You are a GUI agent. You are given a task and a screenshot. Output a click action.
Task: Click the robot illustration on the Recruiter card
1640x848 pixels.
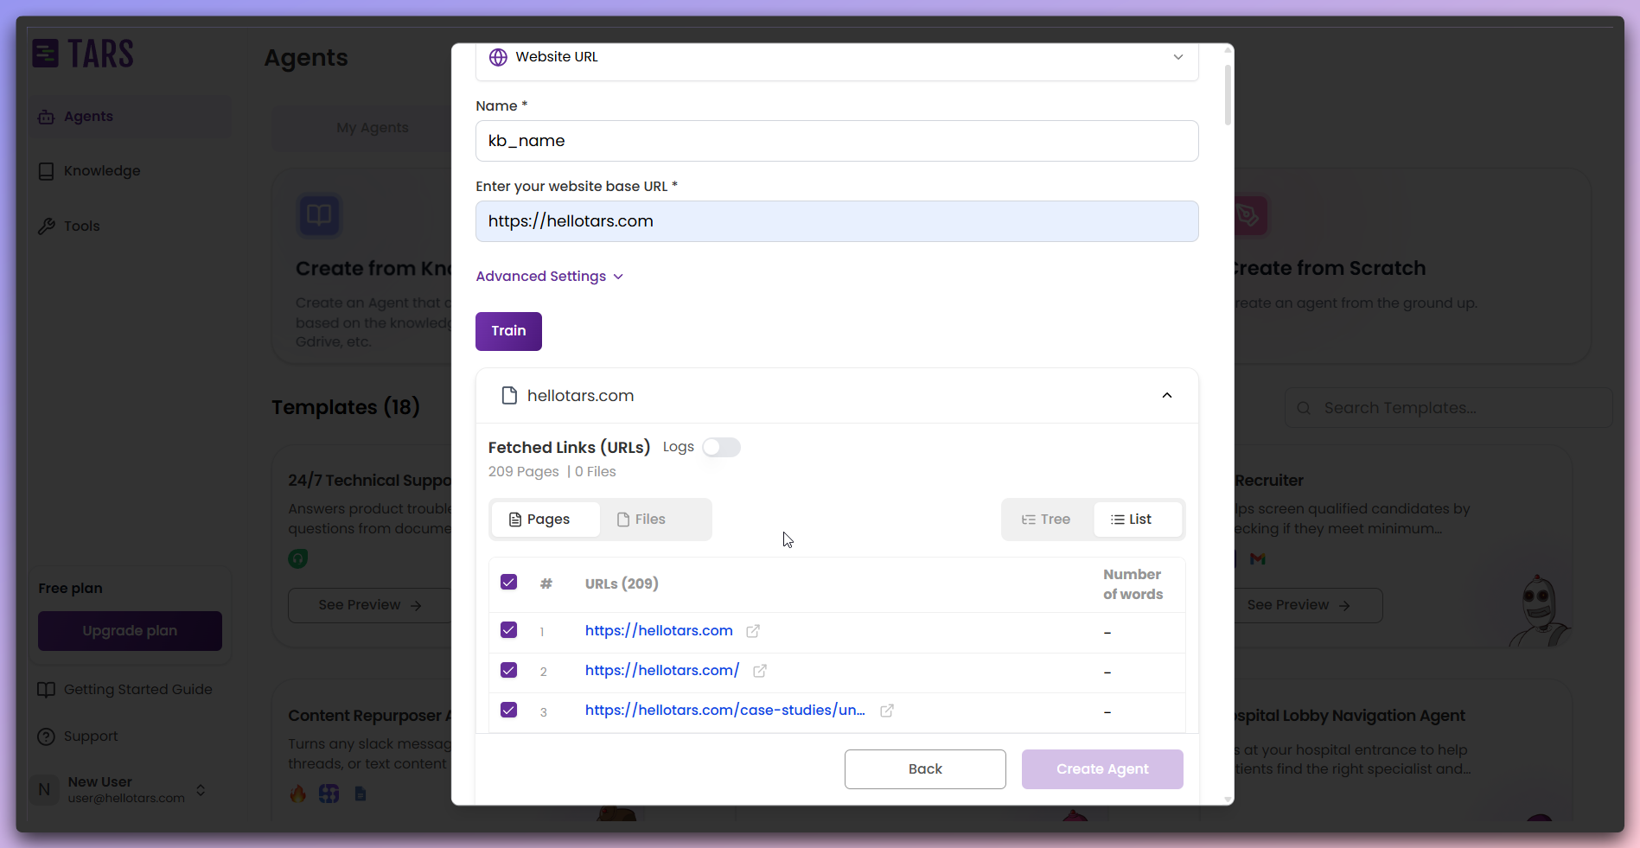point(1541,611)
